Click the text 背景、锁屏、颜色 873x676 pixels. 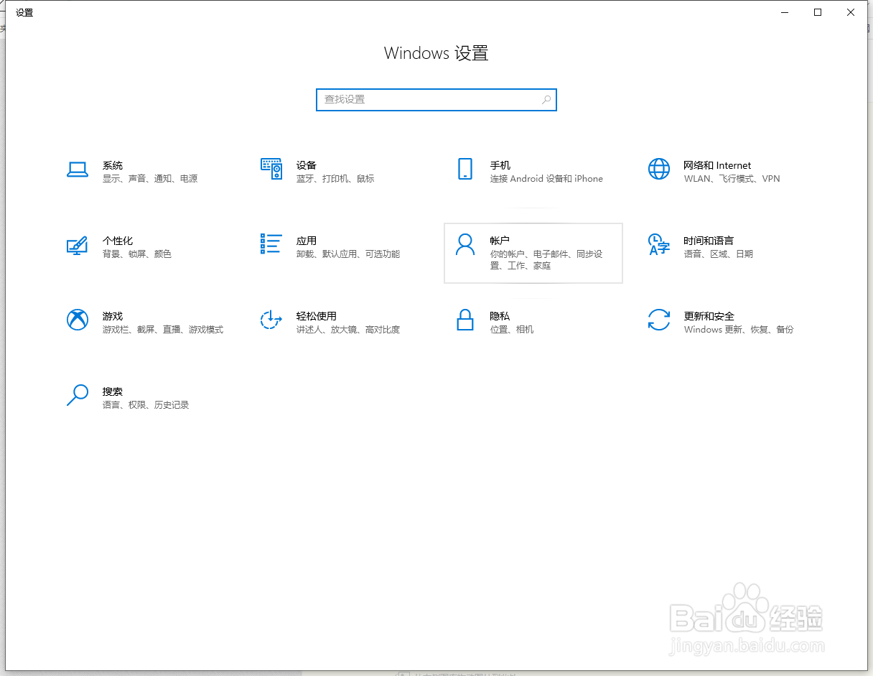[x=137, y=254]
